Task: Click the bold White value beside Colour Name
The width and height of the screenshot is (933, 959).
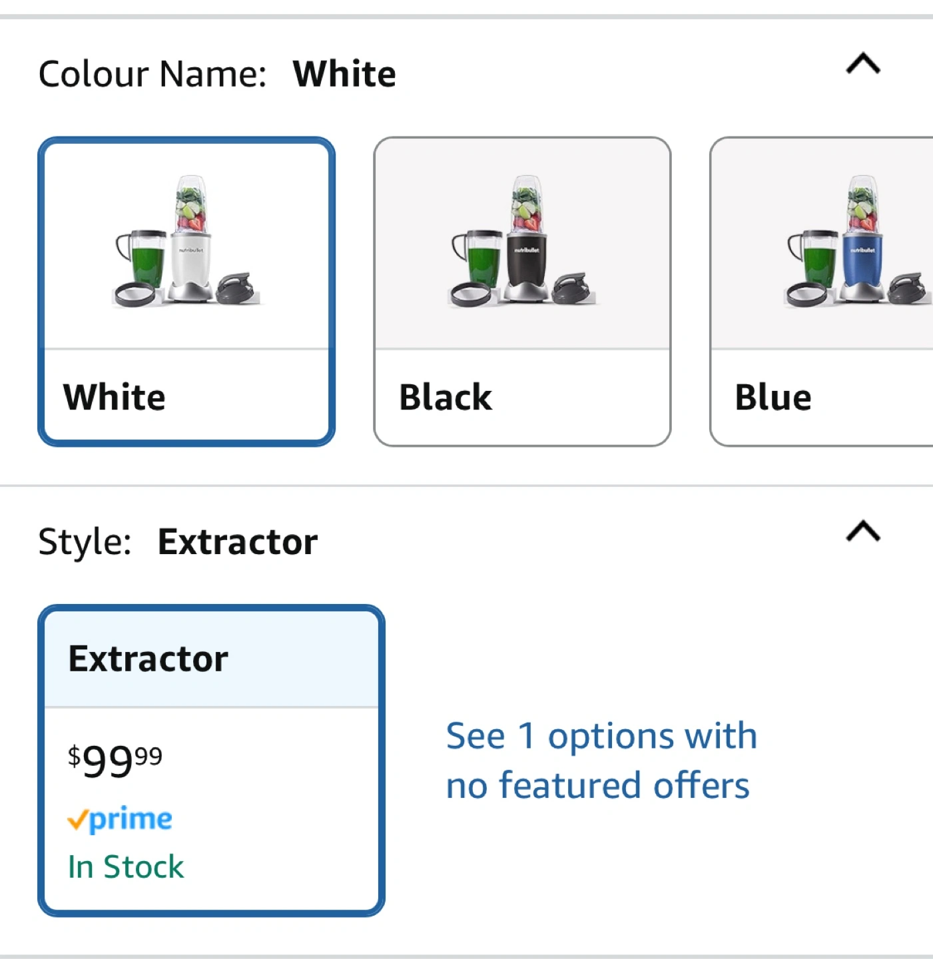Action: pos(344,74)
